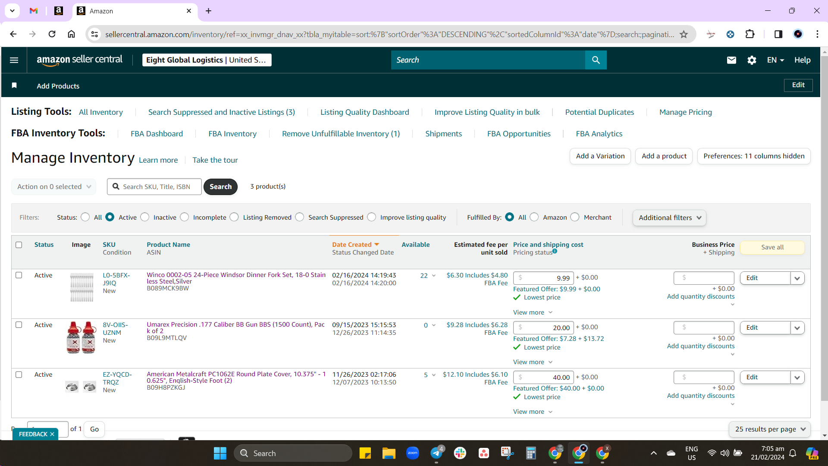Open the browser extensions puzzle icon
Image resolution: width=828 pixels, height=466 pixels.
750,34
